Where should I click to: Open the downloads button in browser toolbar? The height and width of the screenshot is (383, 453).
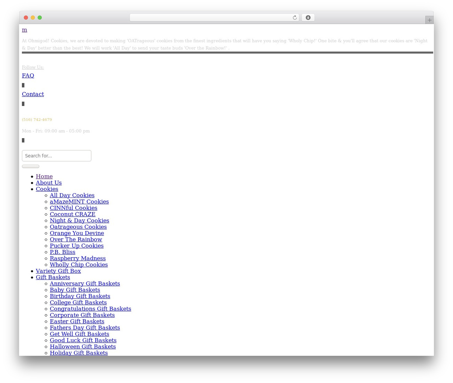pos(308,18)
